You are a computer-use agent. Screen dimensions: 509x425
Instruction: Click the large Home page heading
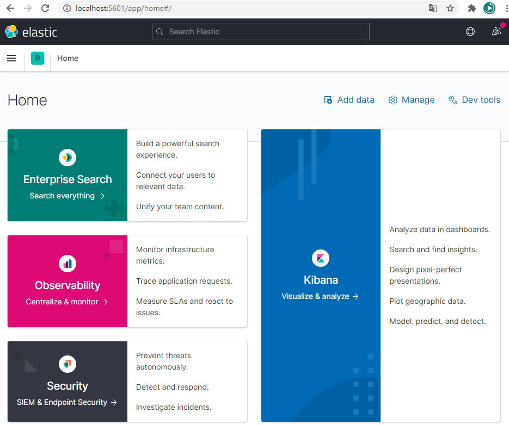[x=27, y=100]
